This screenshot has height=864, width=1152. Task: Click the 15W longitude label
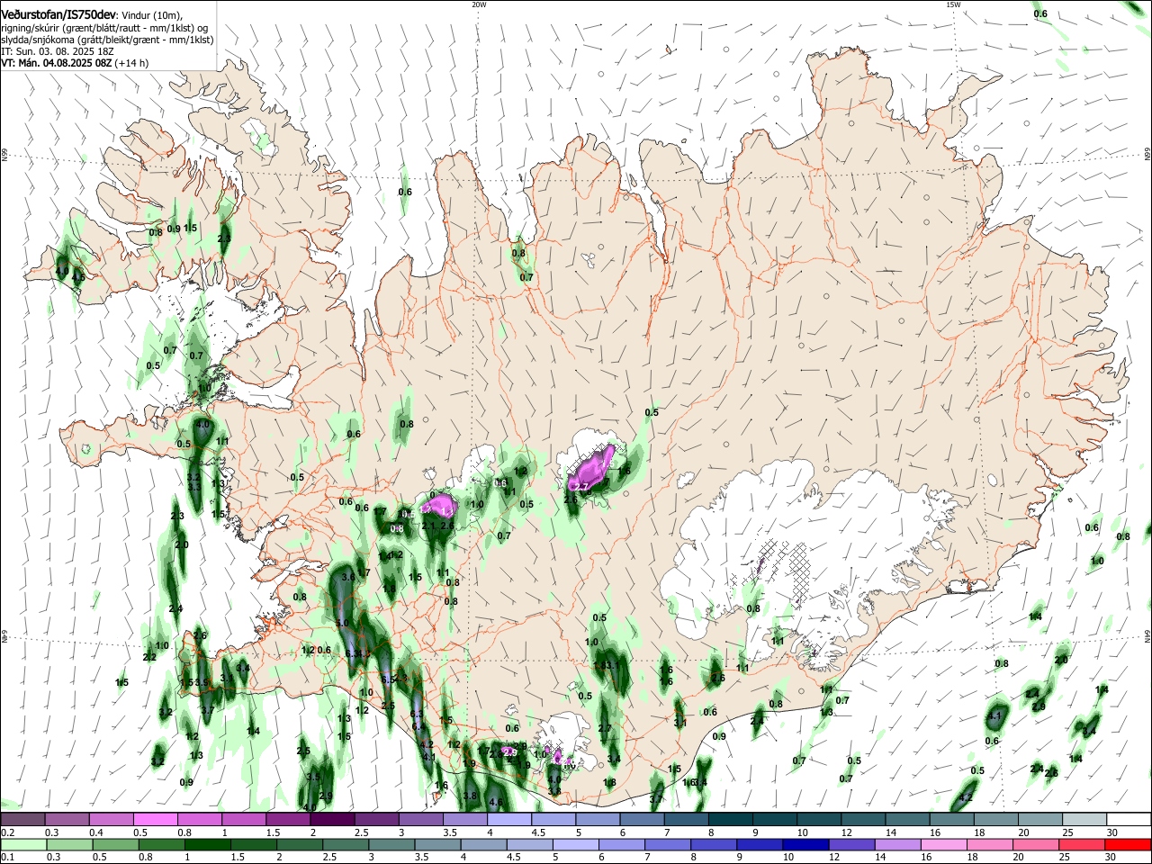click(952, 4)
